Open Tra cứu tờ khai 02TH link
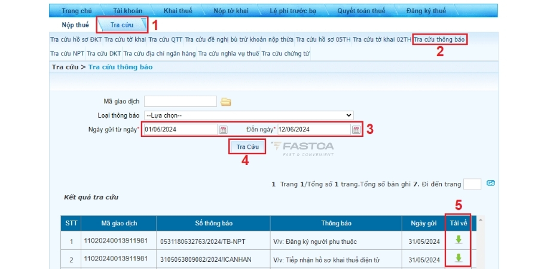 (382, 39)
